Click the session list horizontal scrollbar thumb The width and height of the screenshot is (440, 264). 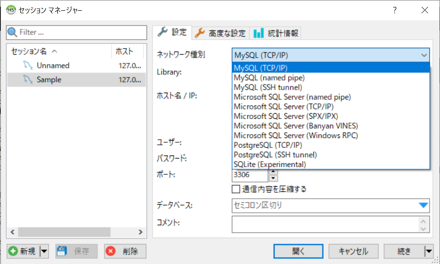64,232
